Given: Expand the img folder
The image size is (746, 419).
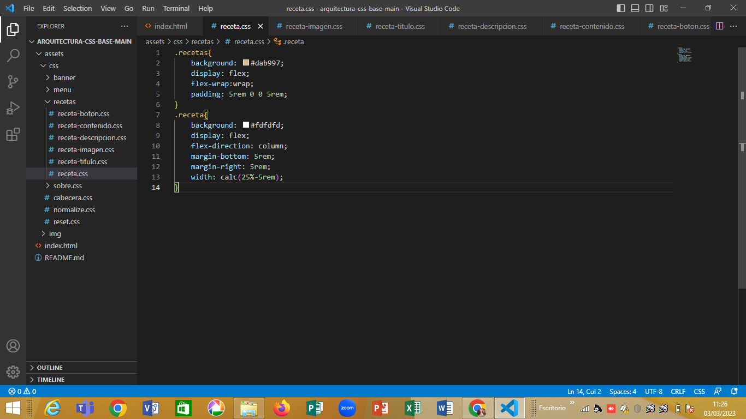Looking at the screenshot, I should pyautogui.click(x=82, y=234).
